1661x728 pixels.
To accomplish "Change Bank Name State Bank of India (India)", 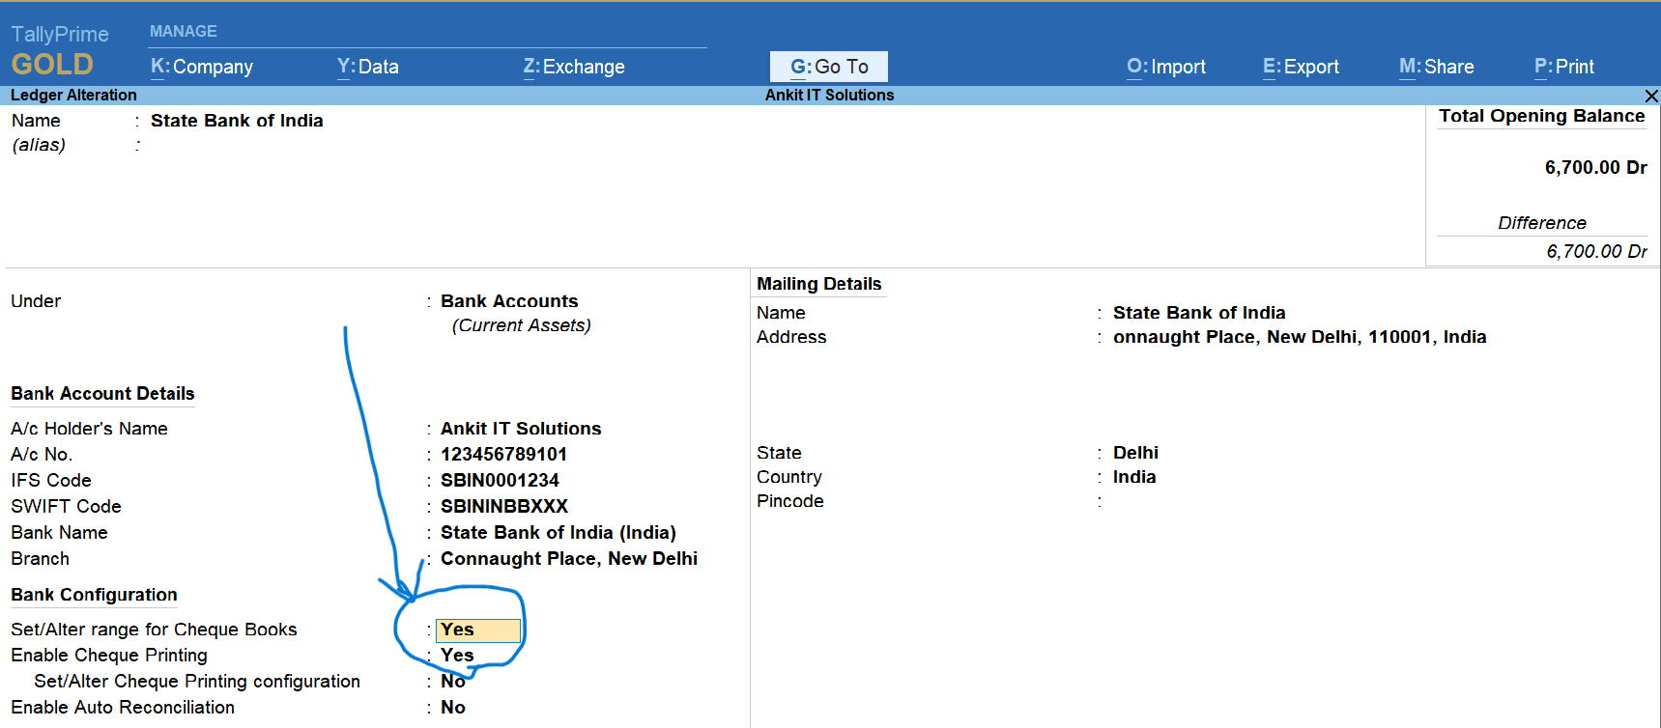I will [x=558, y=533].
